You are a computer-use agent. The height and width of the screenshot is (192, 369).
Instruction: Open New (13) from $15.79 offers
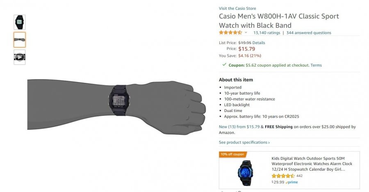click(239, 127)
